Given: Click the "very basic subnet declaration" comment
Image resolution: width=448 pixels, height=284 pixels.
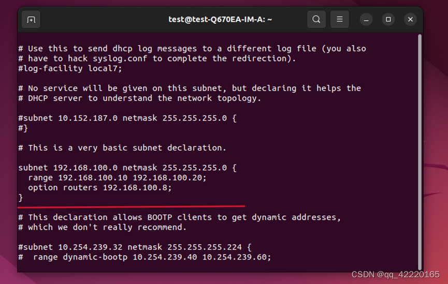Looking at the screenshot, I should (122, 148).
